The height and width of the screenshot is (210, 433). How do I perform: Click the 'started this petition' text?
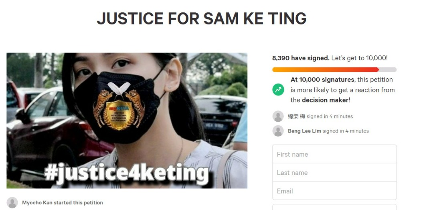coord(78,202)
